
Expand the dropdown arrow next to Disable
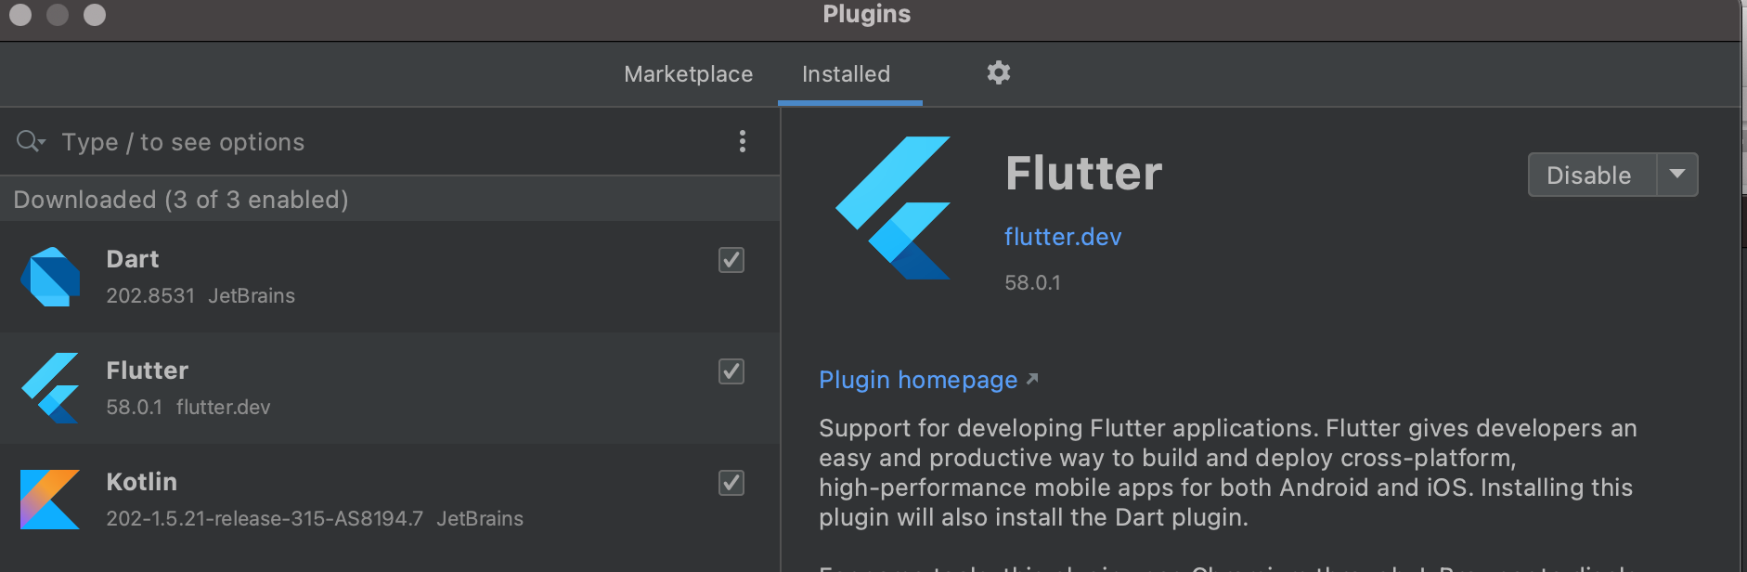[1677, 175]
